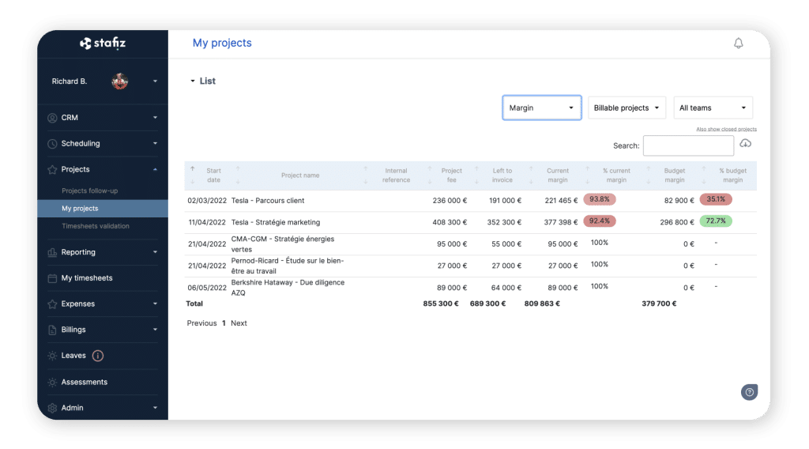Collapse the Projects menu chevron
809x449 pixels.
pyautogui.click(x=155, y=169)
